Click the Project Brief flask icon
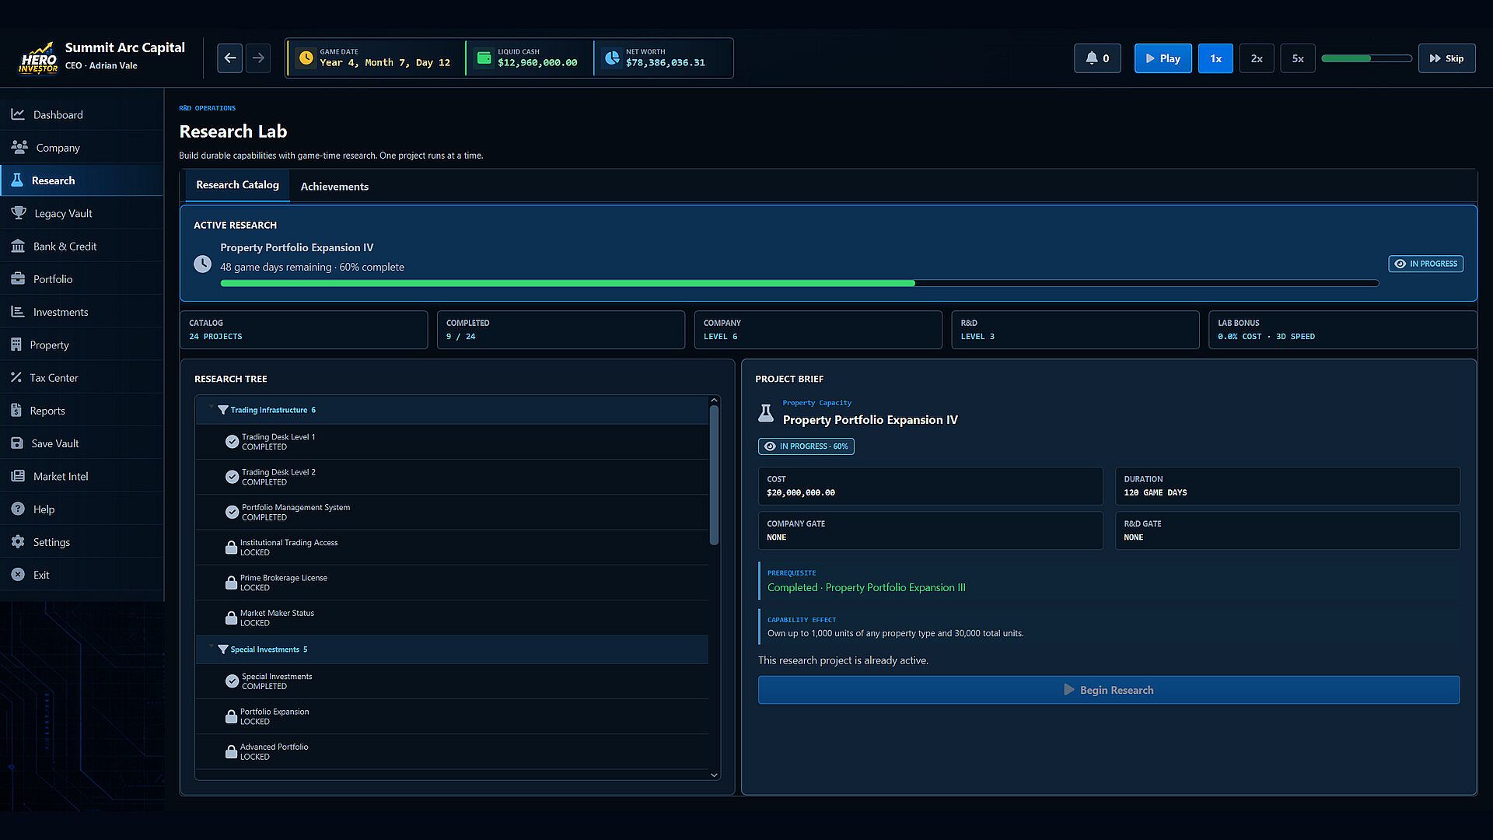1493x840 pixels. coord(766,413)
